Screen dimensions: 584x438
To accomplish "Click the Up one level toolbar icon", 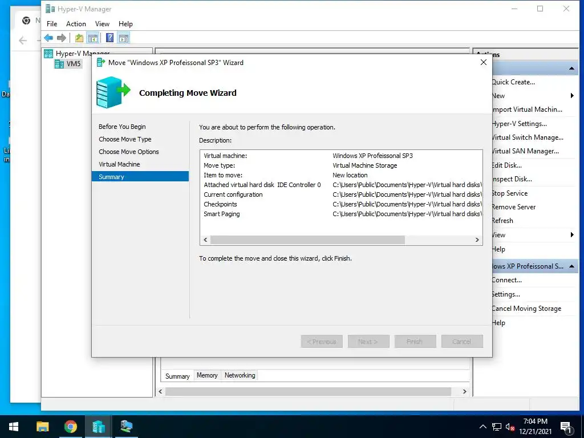I will [x=79, y=38].
